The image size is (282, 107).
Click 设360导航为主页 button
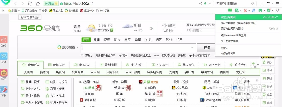coord(30,17)
